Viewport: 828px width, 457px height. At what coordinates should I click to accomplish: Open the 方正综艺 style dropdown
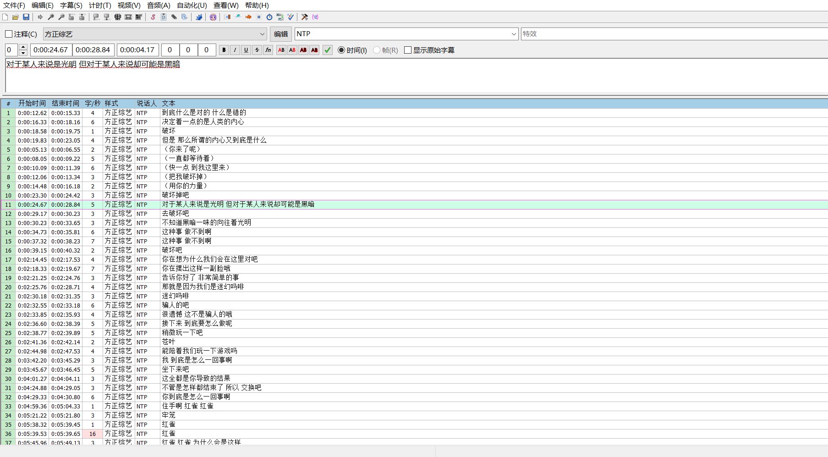(155, 34)
